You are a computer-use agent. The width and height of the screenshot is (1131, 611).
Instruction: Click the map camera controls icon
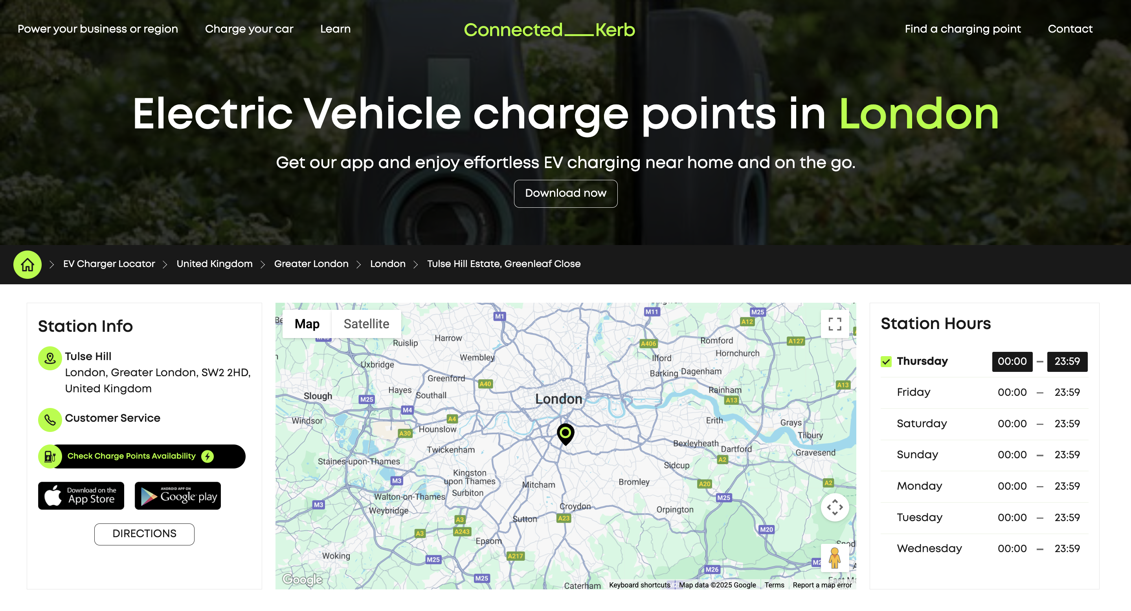835,507
